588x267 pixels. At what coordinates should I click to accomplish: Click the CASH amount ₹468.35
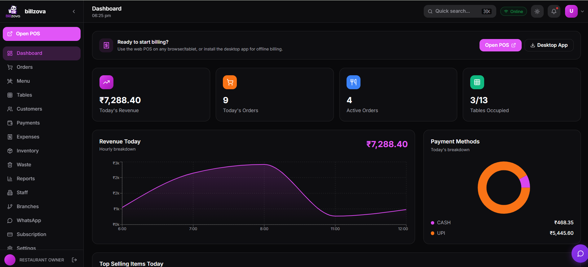tap(564, 223)
